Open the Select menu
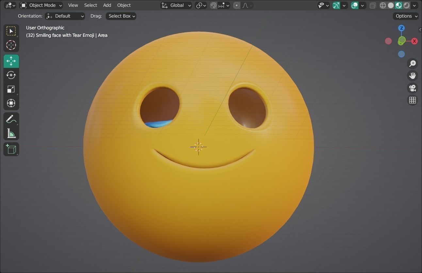Screen dimensions: 422x273 pyautogui.click(x=90, y=5)
